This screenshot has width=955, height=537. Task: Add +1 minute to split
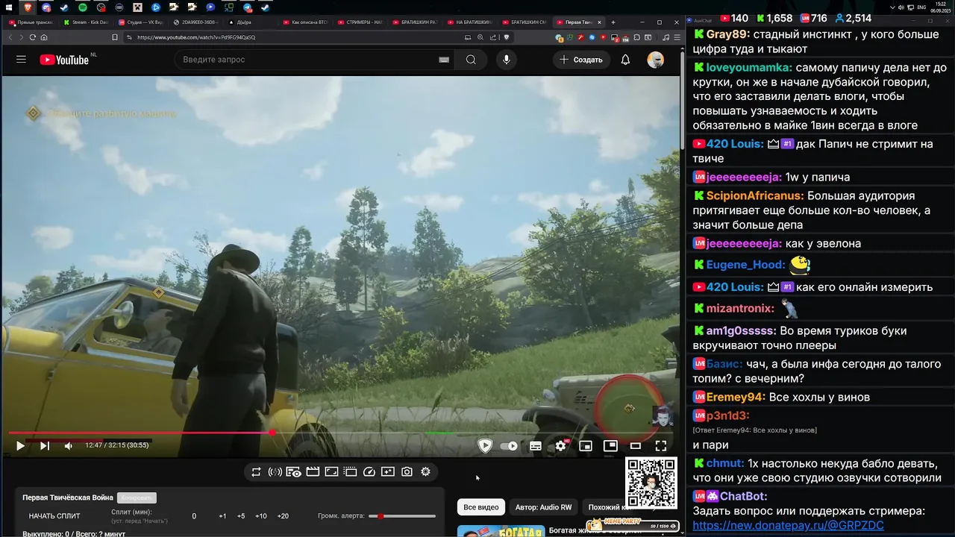tap(222, 516)
